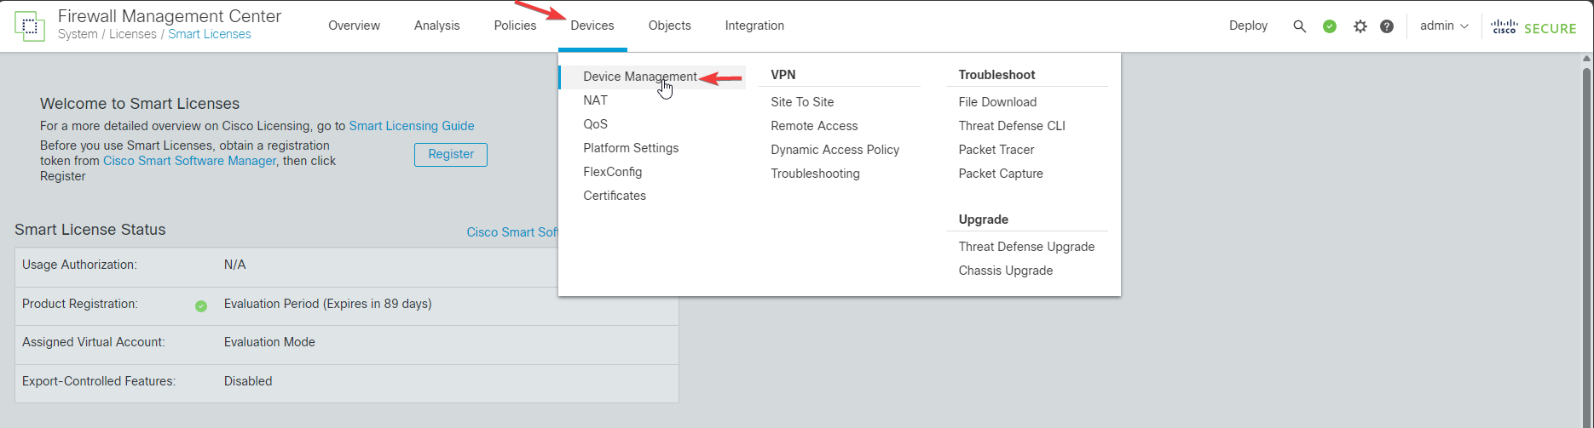The image size is (1594, 428).
Task: Click the green Product Registration check icon
Action: pos(201,306)
